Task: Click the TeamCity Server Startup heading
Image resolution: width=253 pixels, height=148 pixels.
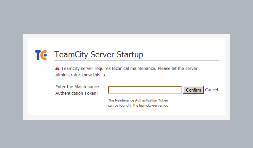Action: click(x=99, y=54)
